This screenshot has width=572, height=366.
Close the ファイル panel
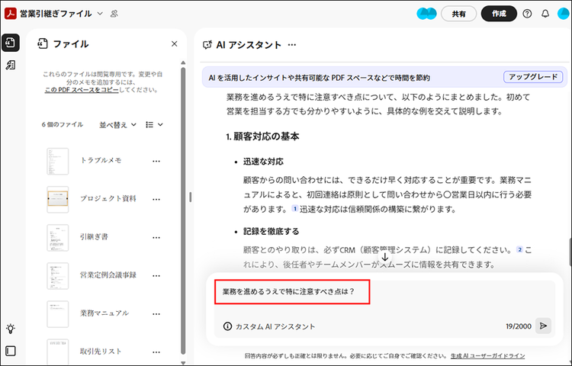coord(174,44)
